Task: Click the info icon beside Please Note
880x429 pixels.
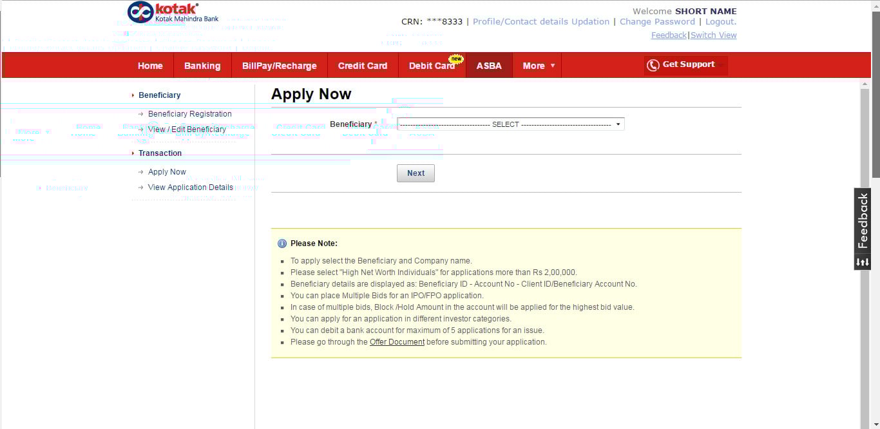Action: (x=282, y=243)
